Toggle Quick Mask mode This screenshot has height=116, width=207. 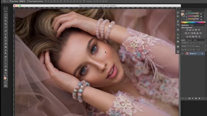point(5,82)
